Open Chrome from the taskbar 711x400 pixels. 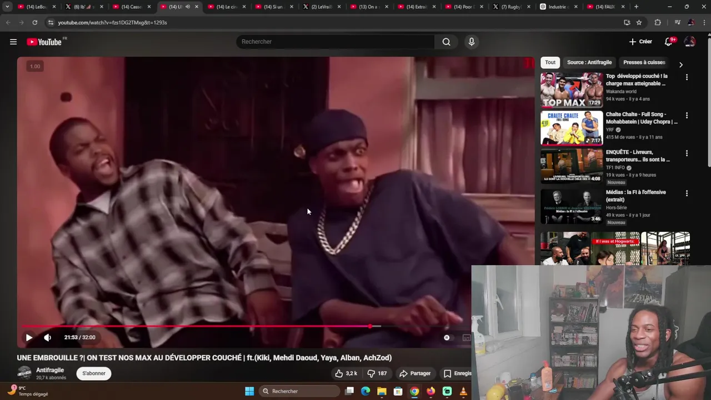pyautogui.click(x=414, y=391)
